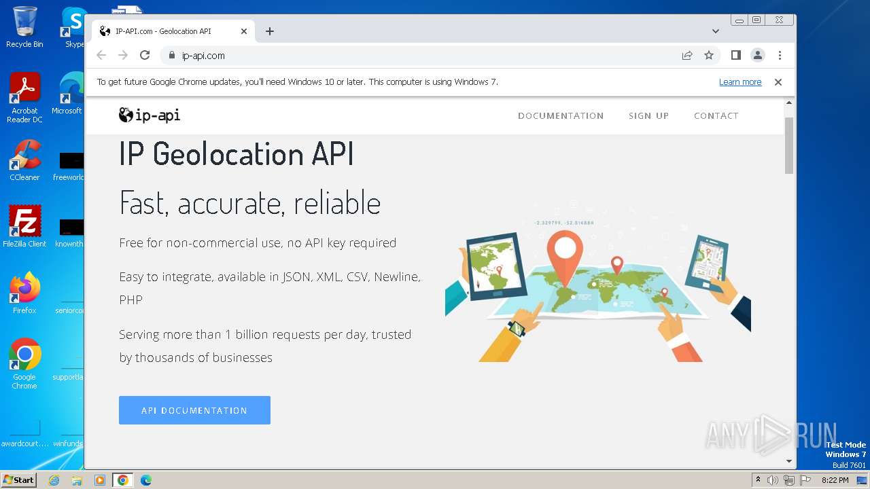Show hidden system tray icons
This screenshot has height=489, width=870.
click(758, 480)
